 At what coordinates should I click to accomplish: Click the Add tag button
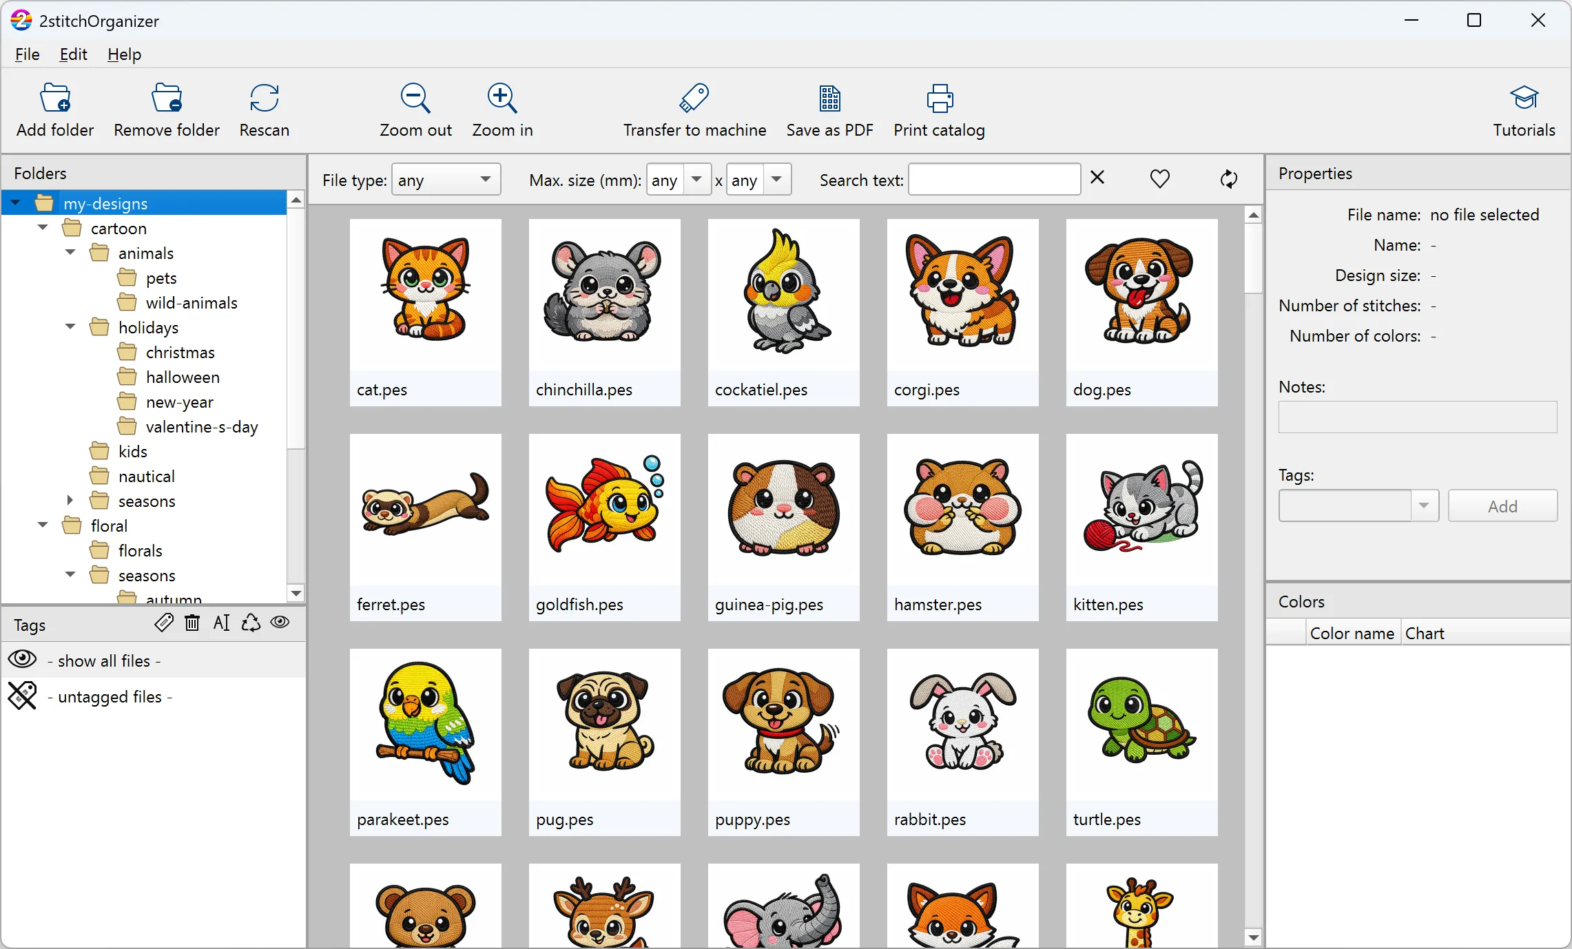click(1502, 506)
